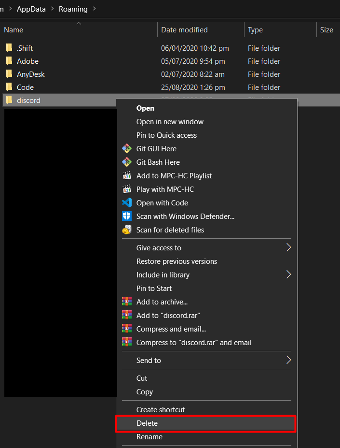Select Pin to Start
The height and width of the screenshot is (448, 340).
click(x=206, y=289)
